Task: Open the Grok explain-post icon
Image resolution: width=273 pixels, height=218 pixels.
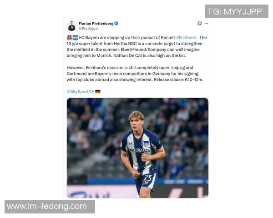Action: [200, 24]
